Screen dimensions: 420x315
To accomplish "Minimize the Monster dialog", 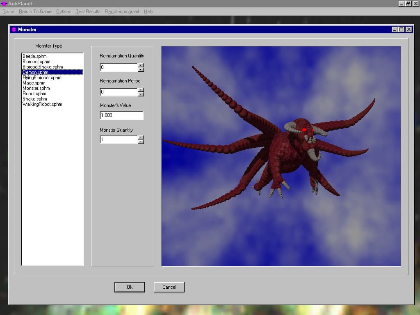I will click(394, 30).
